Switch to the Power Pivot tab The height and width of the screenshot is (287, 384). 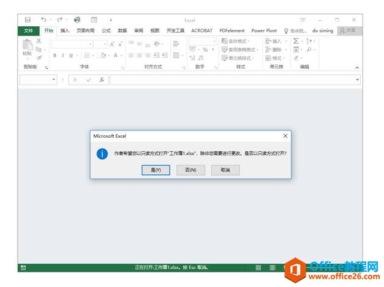[264, 31]
